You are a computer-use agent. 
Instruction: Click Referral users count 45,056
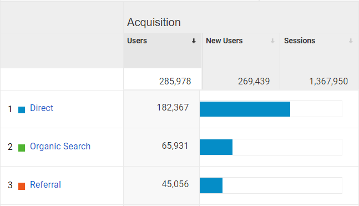(x=175, y=184)
